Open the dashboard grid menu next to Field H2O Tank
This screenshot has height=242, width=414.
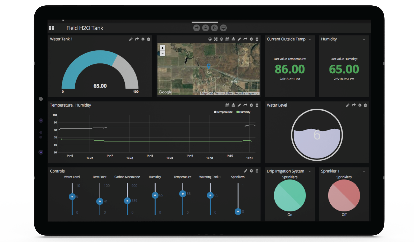point(51,28)
